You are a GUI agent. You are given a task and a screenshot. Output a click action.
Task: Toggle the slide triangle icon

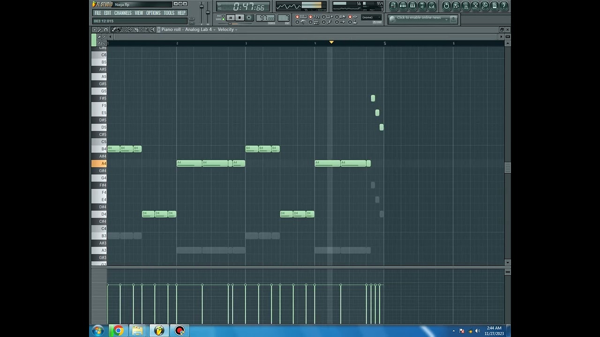point(99,37)
